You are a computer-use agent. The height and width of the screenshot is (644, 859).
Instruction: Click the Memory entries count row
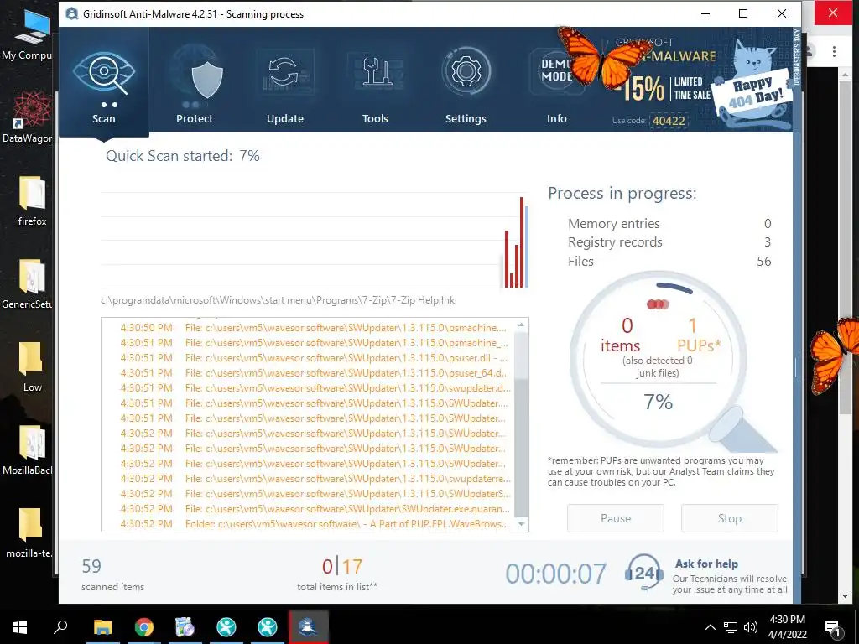click(669, 223)
